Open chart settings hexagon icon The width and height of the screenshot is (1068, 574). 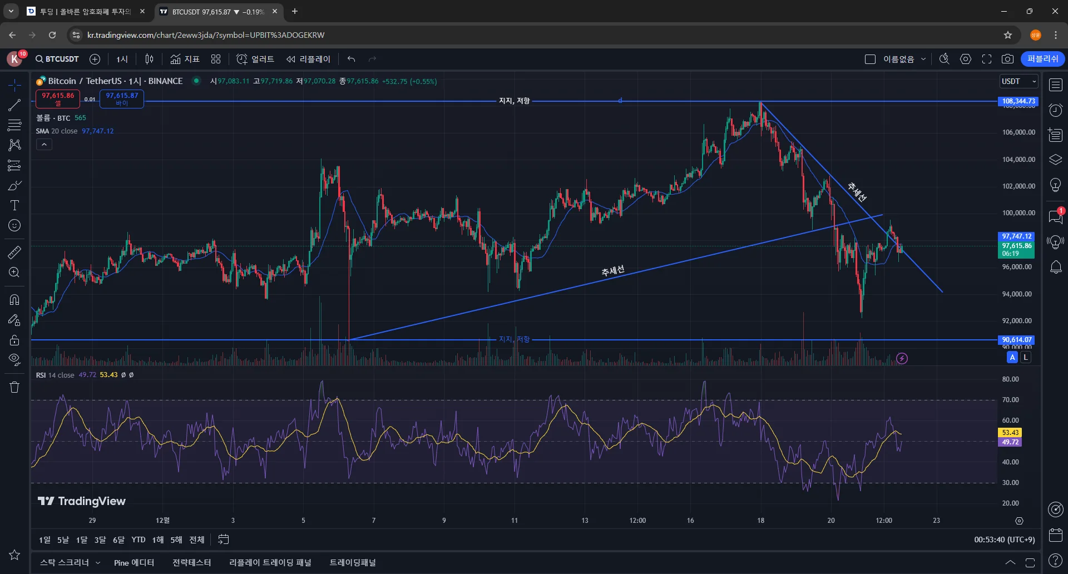point(966,59)
